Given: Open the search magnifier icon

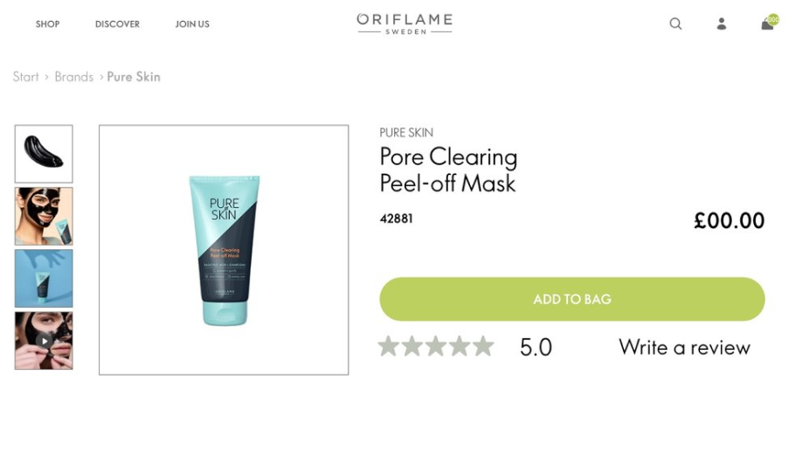Looking at the screenshot, I should coord(675,24).
